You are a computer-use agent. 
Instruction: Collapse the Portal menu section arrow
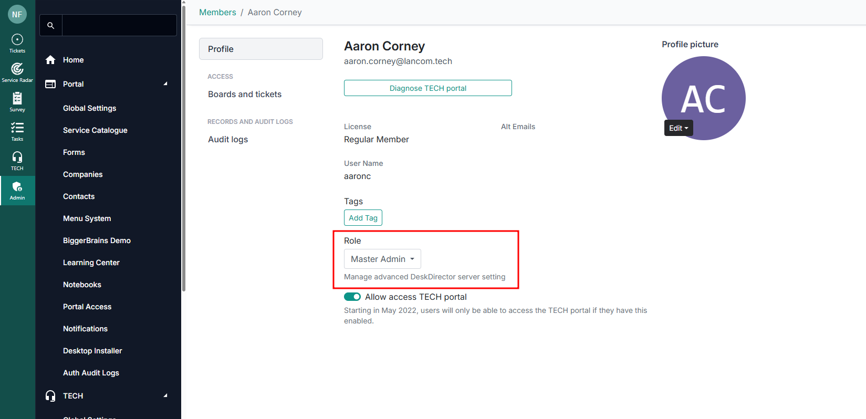[165, 84]
